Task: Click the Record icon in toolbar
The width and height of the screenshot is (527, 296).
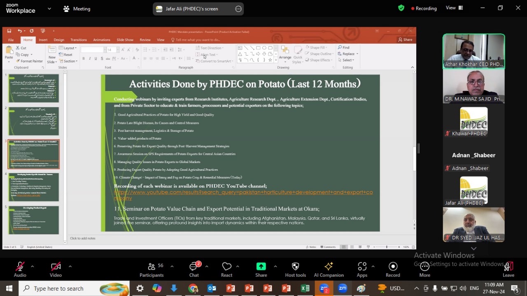Action: click(393, 270)
